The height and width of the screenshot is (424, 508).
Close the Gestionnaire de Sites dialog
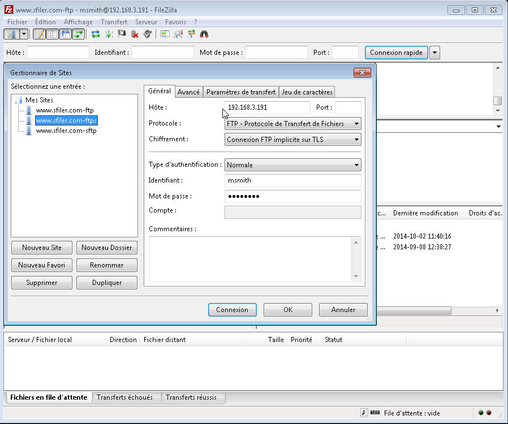362,72
